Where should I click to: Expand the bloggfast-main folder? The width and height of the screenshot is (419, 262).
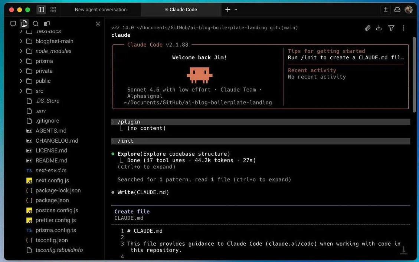click(21, 41)
